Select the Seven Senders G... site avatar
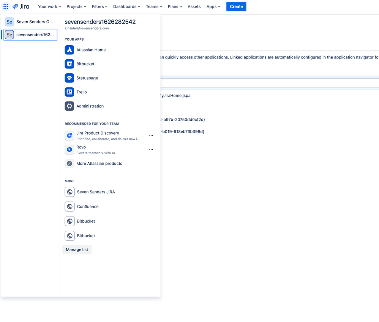Screen dimensions: 379x322 [9, 22]
